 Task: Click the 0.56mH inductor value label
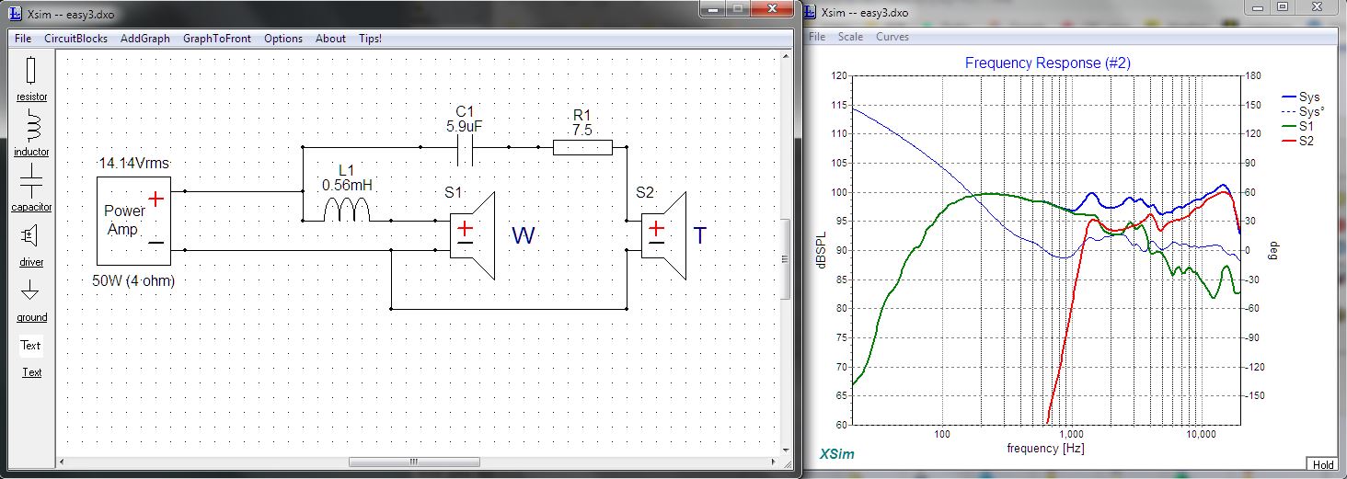pyautogui.click(x=347, y=185)
